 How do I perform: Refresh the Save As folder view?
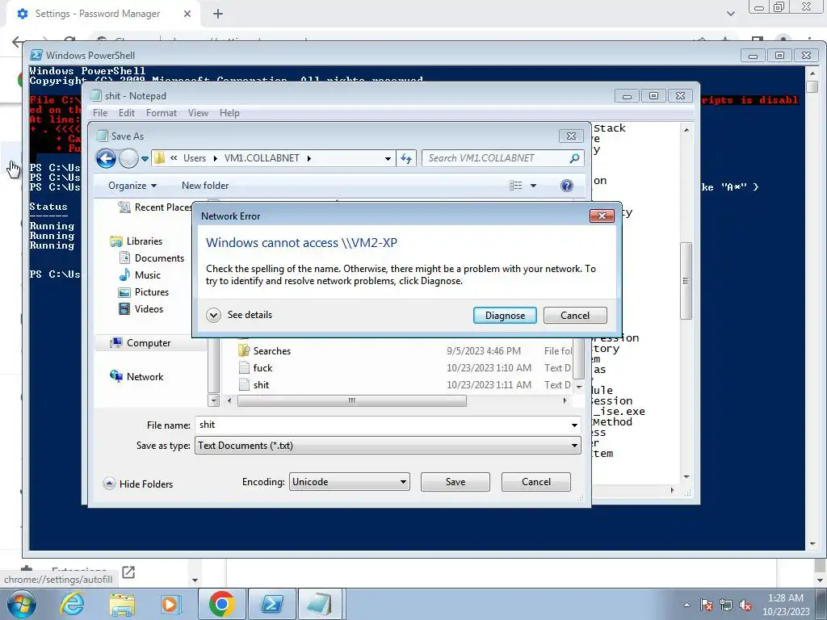pyautogui.click(x=406, y=158)
